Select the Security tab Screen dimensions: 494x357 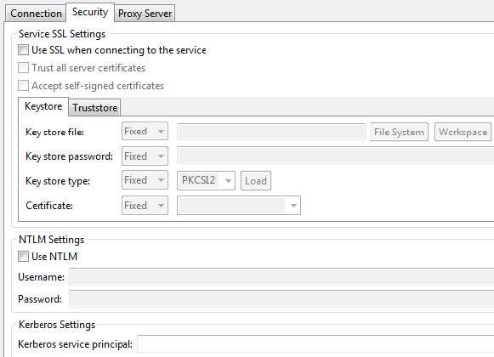90,12
